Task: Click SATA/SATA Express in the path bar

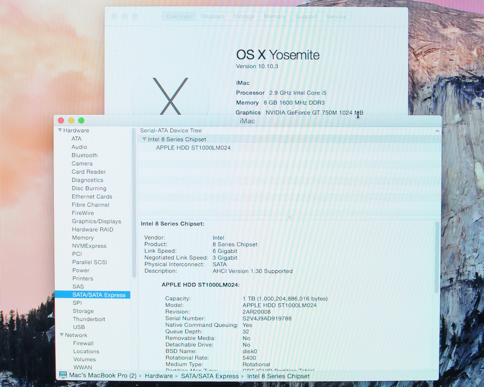Action: click(210, 376)
